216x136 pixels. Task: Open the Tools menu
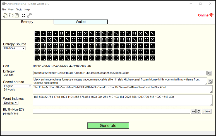coord(19,9)
